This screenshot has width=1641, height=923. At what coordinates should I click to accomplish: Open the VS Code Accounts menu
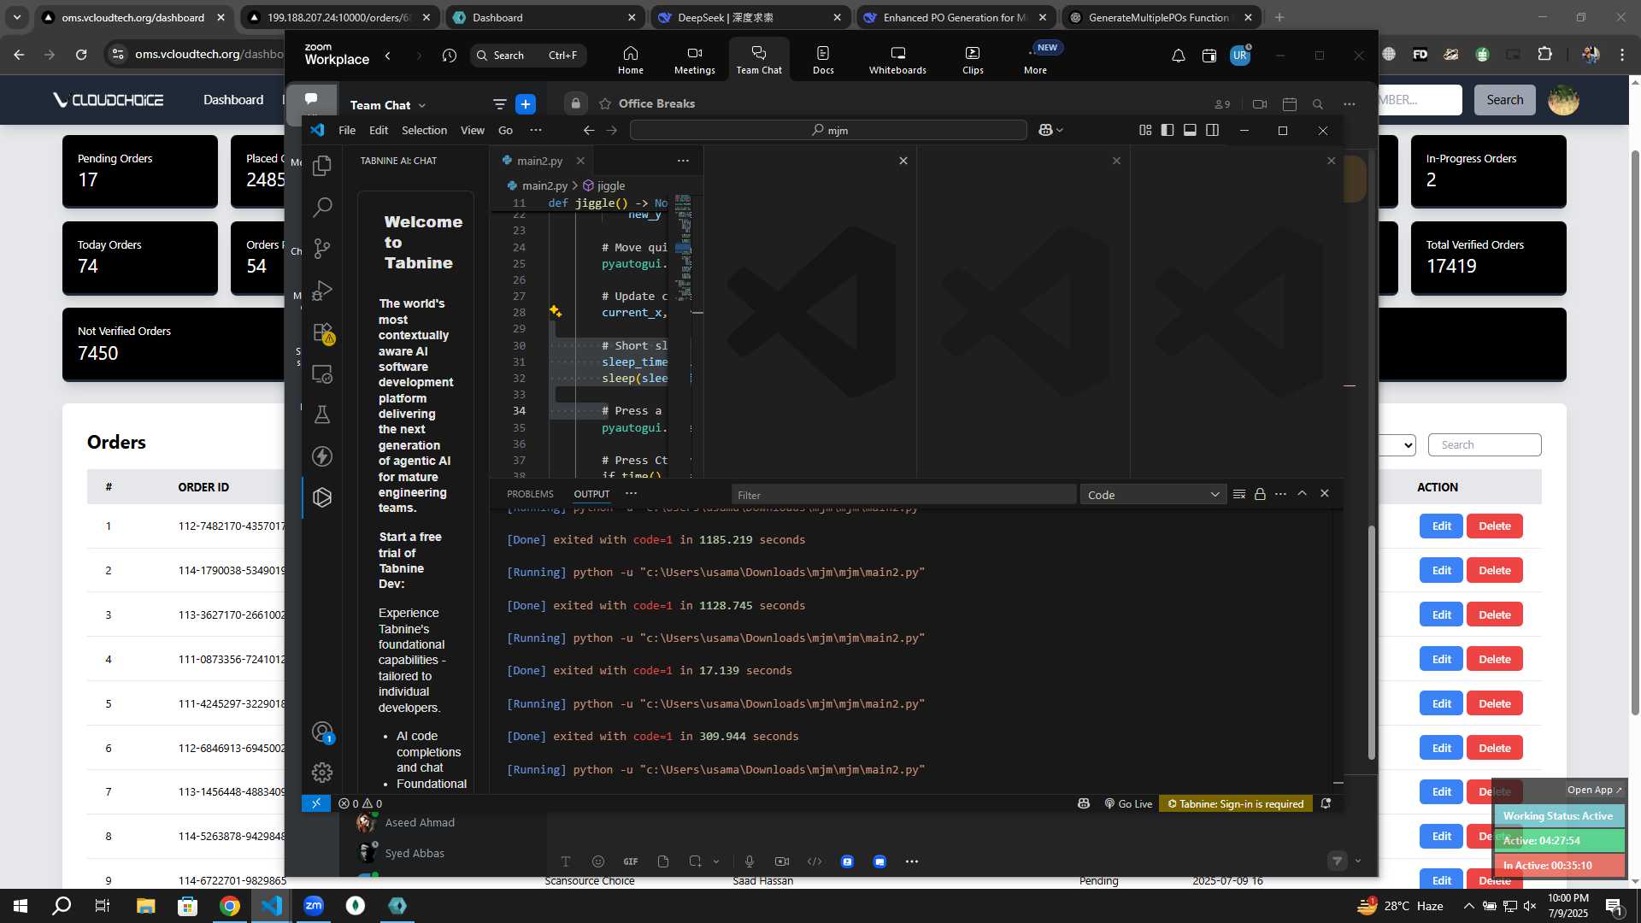pyautogui.click(x=322, y=732)
